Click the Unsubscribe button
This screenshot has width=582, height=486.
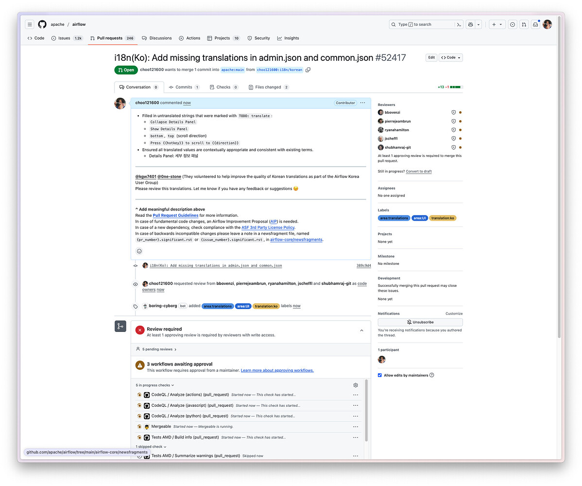coord(420,322)
